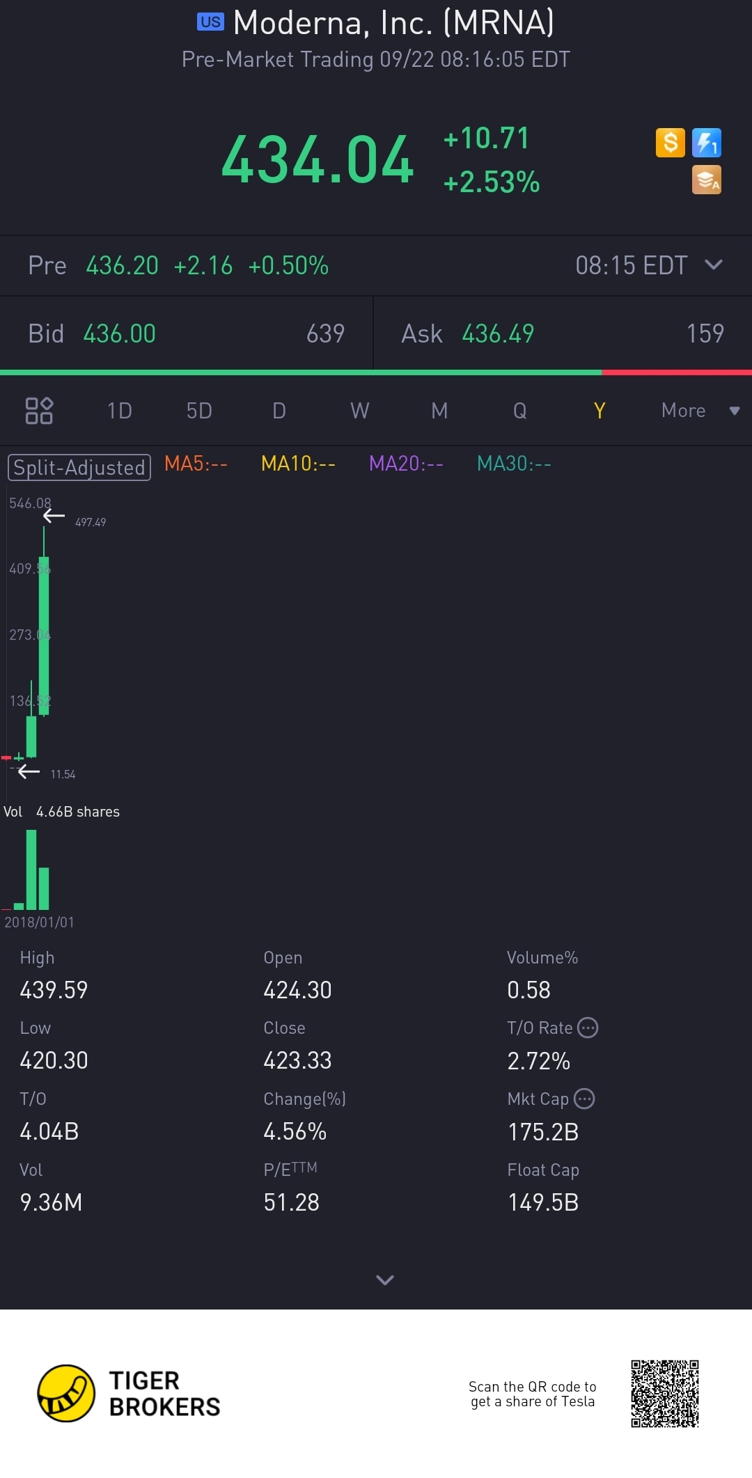Open T/O Rate info bubble
Screen dimensions: 752x1478
(588, 1028)
